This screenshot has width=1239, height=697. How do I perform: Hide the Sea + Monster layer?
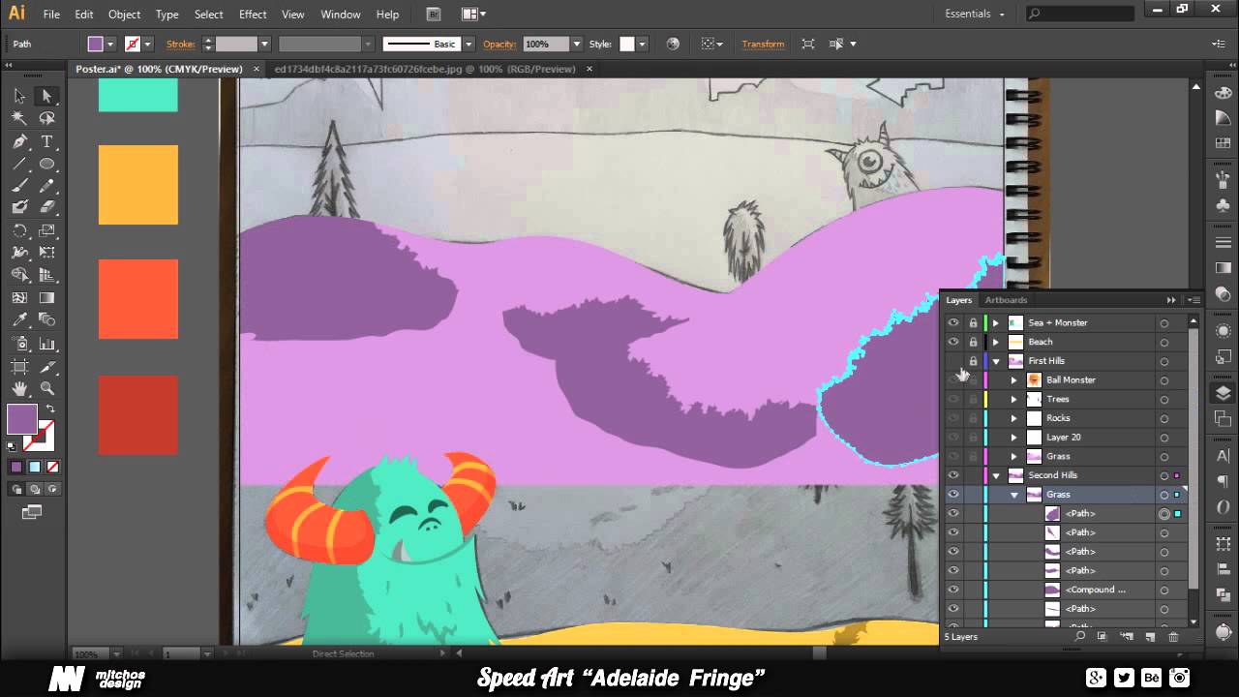pos(953,322)
